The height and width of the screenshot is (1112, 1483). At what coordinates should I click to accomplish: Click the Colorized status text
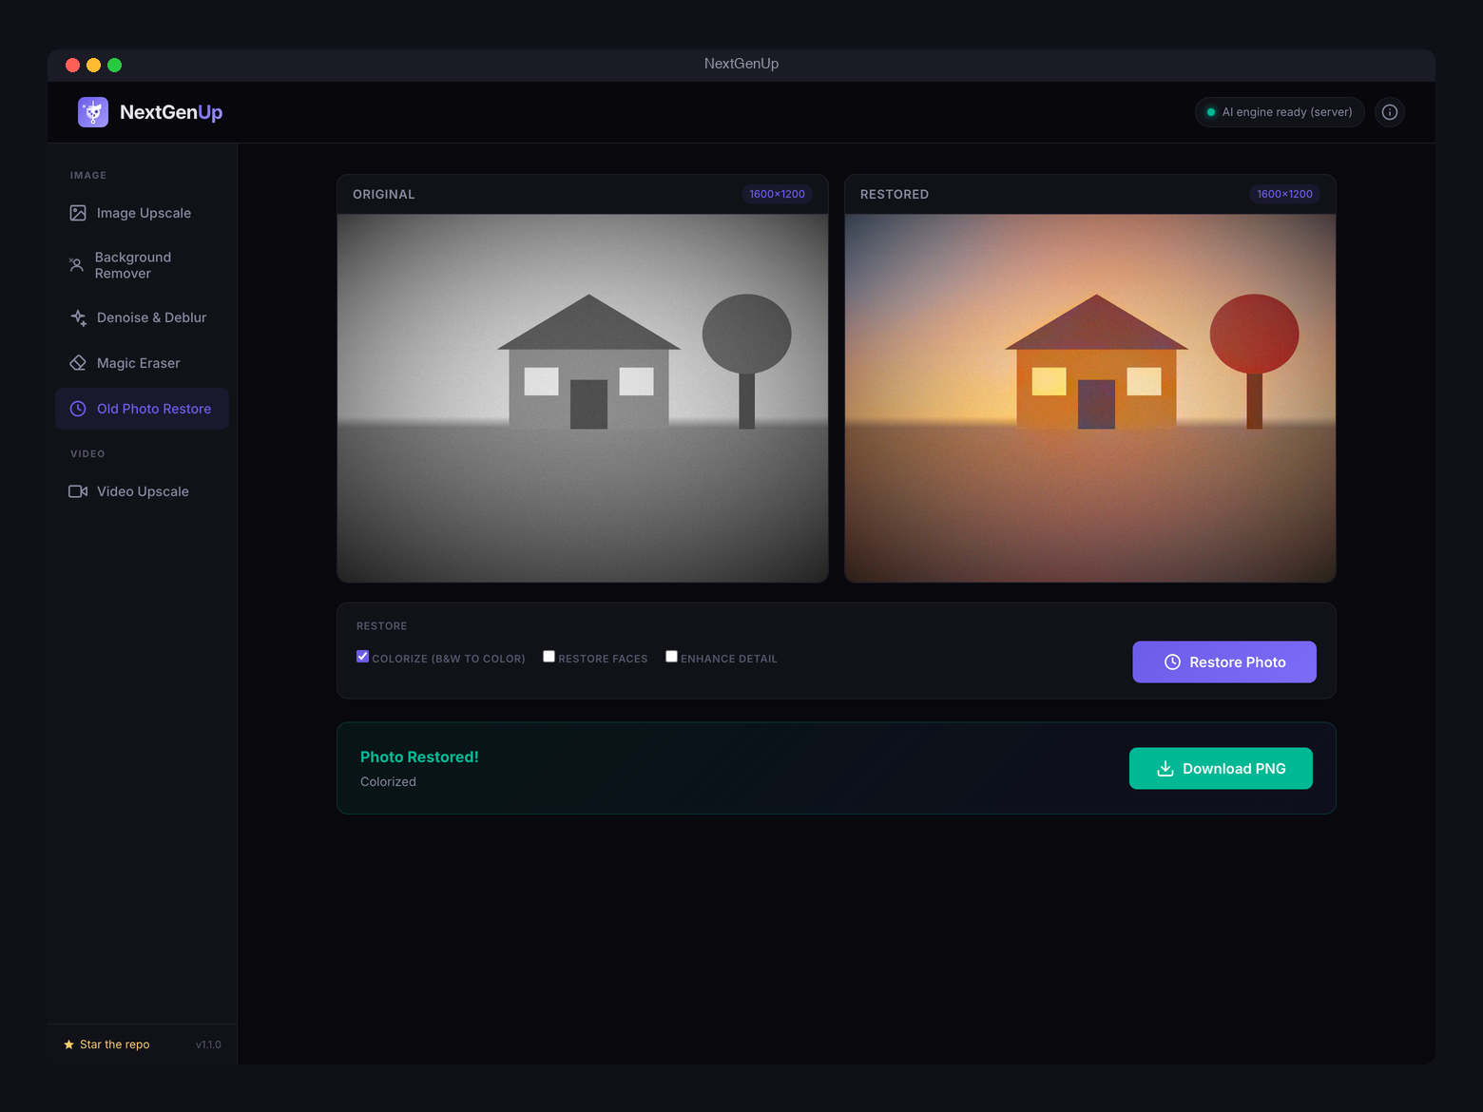click(x=388, y=782)
